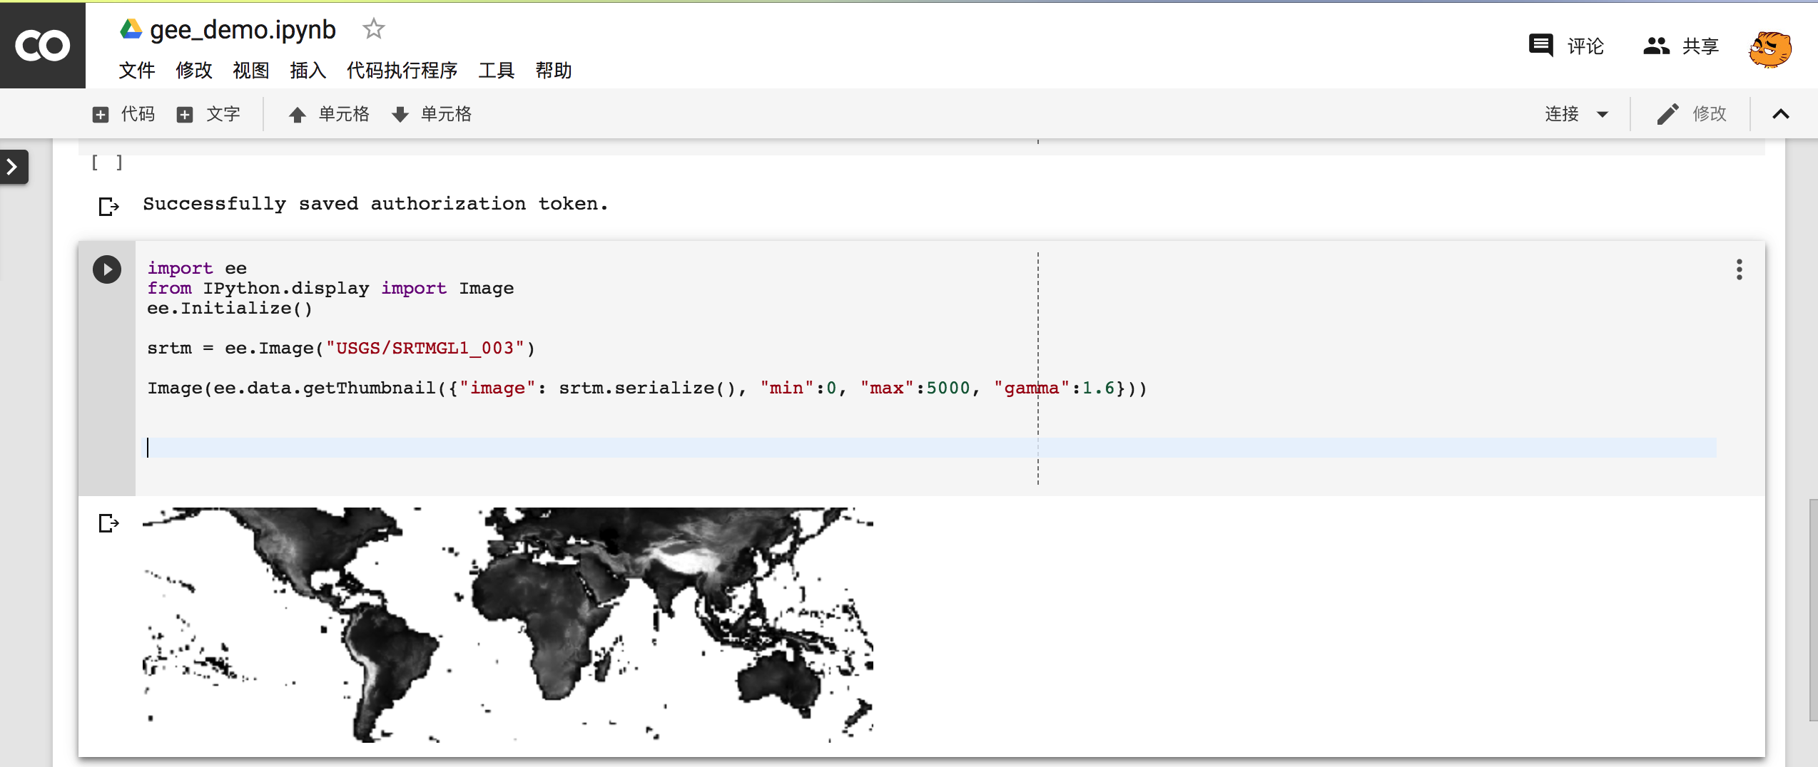1818x767 pixels.
Task: Open the 文件 menu
Action: pos(136,71)
